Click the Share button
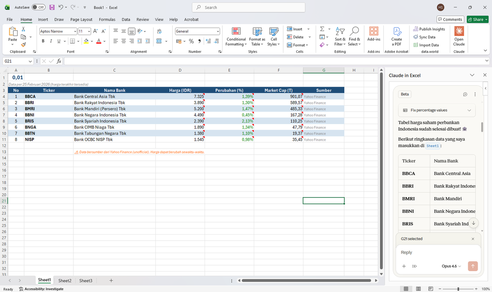The height and width of the screenshot is (292, 492). point(478,19)
